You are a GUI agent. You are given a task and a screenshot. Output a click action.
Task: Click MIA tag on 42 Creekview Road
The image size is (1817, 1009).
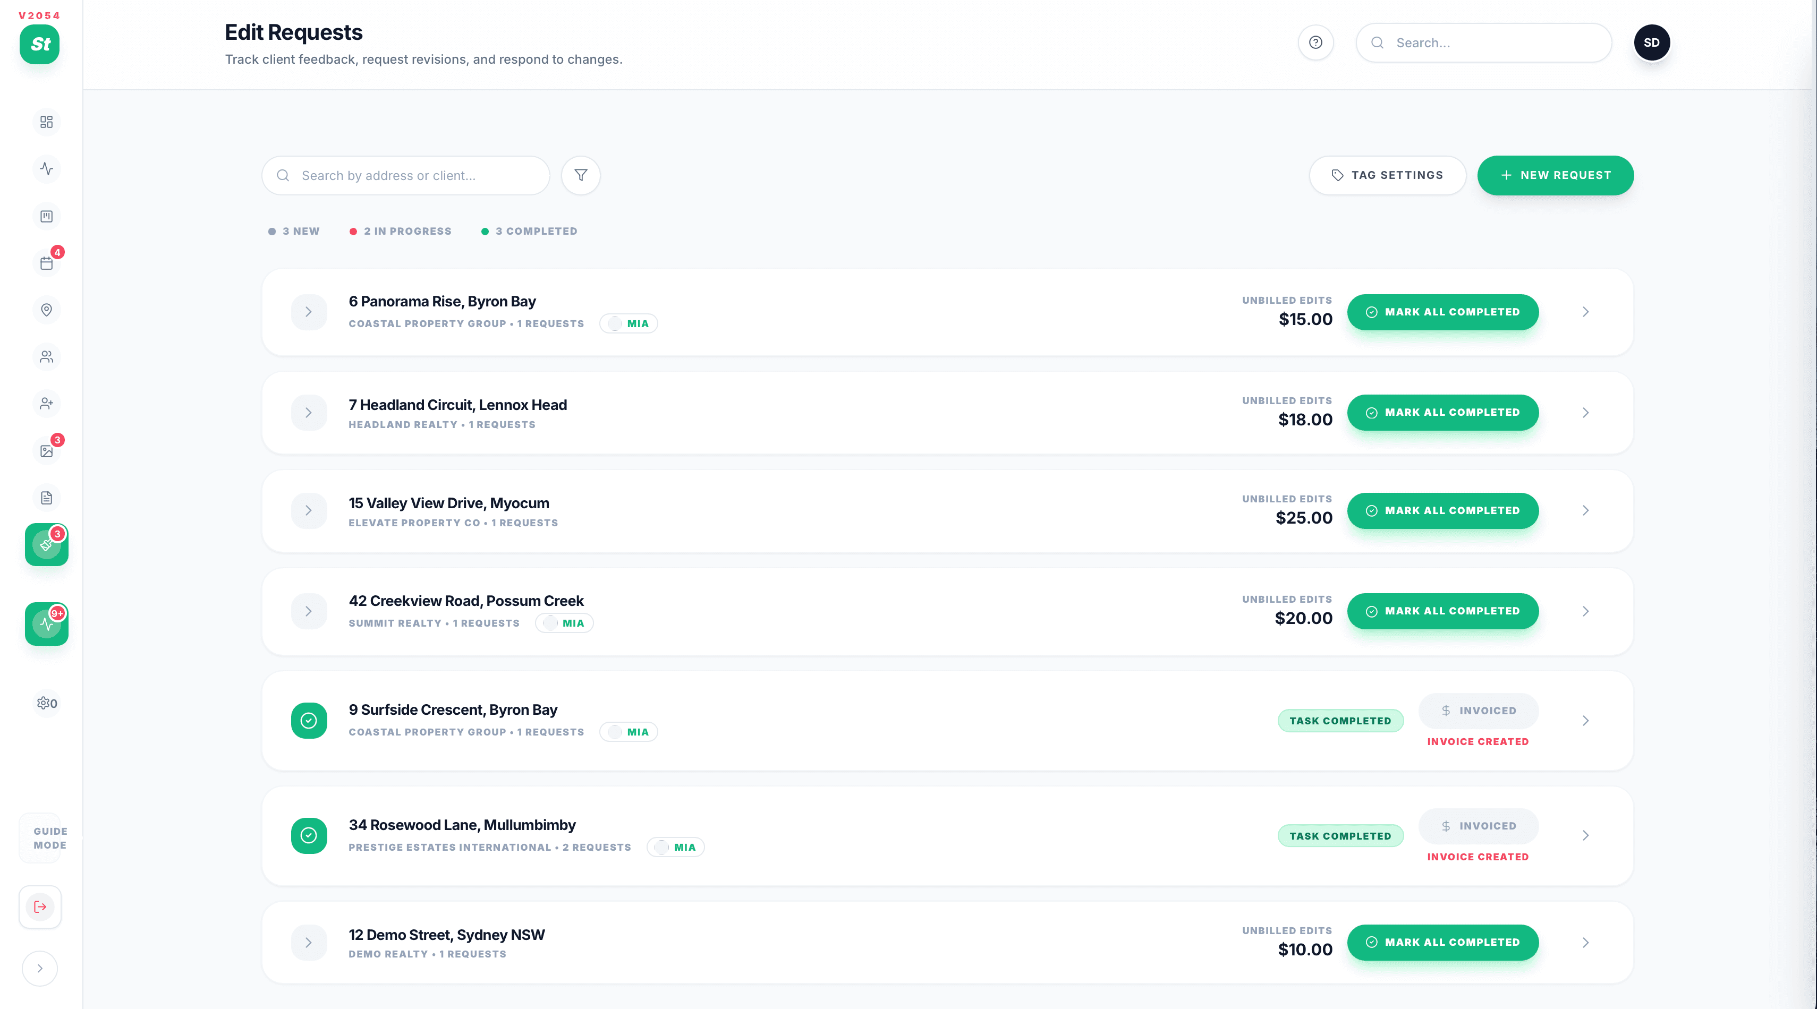pos(564,623)
